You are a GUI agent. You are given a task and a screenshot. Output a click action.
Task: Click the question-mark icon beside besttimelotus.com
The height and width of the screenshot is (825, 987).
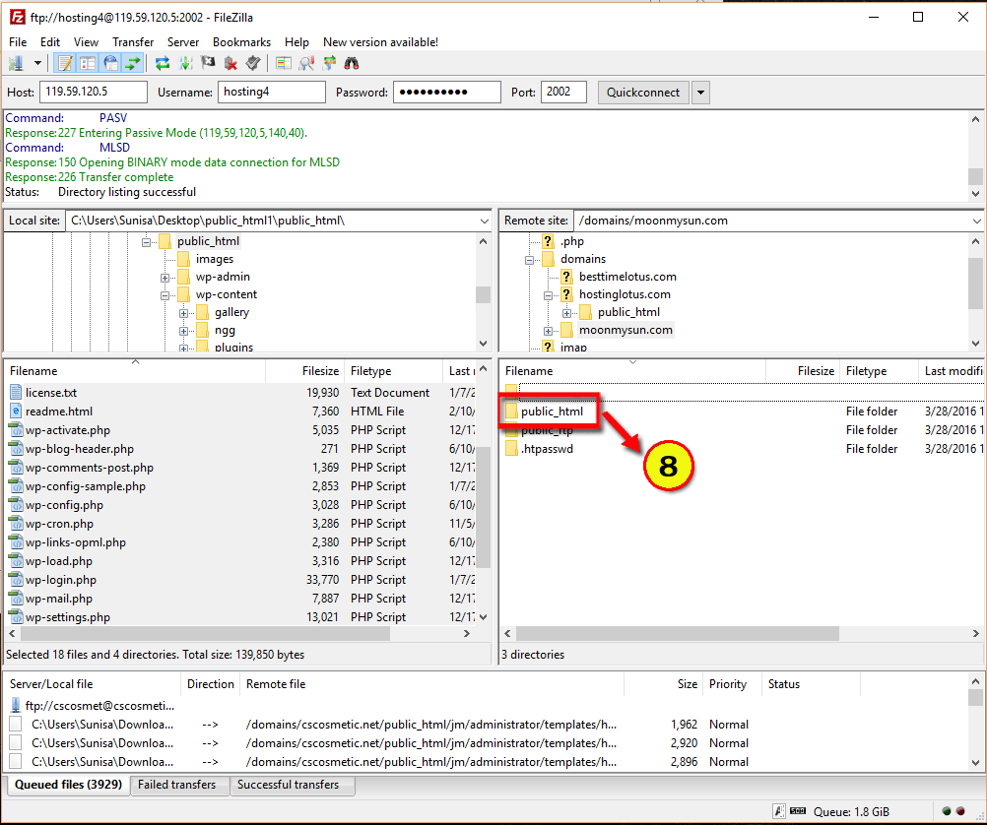coord(566,277)
